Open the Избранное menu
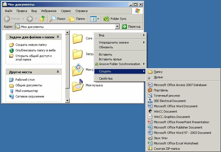 coord(49,11)
